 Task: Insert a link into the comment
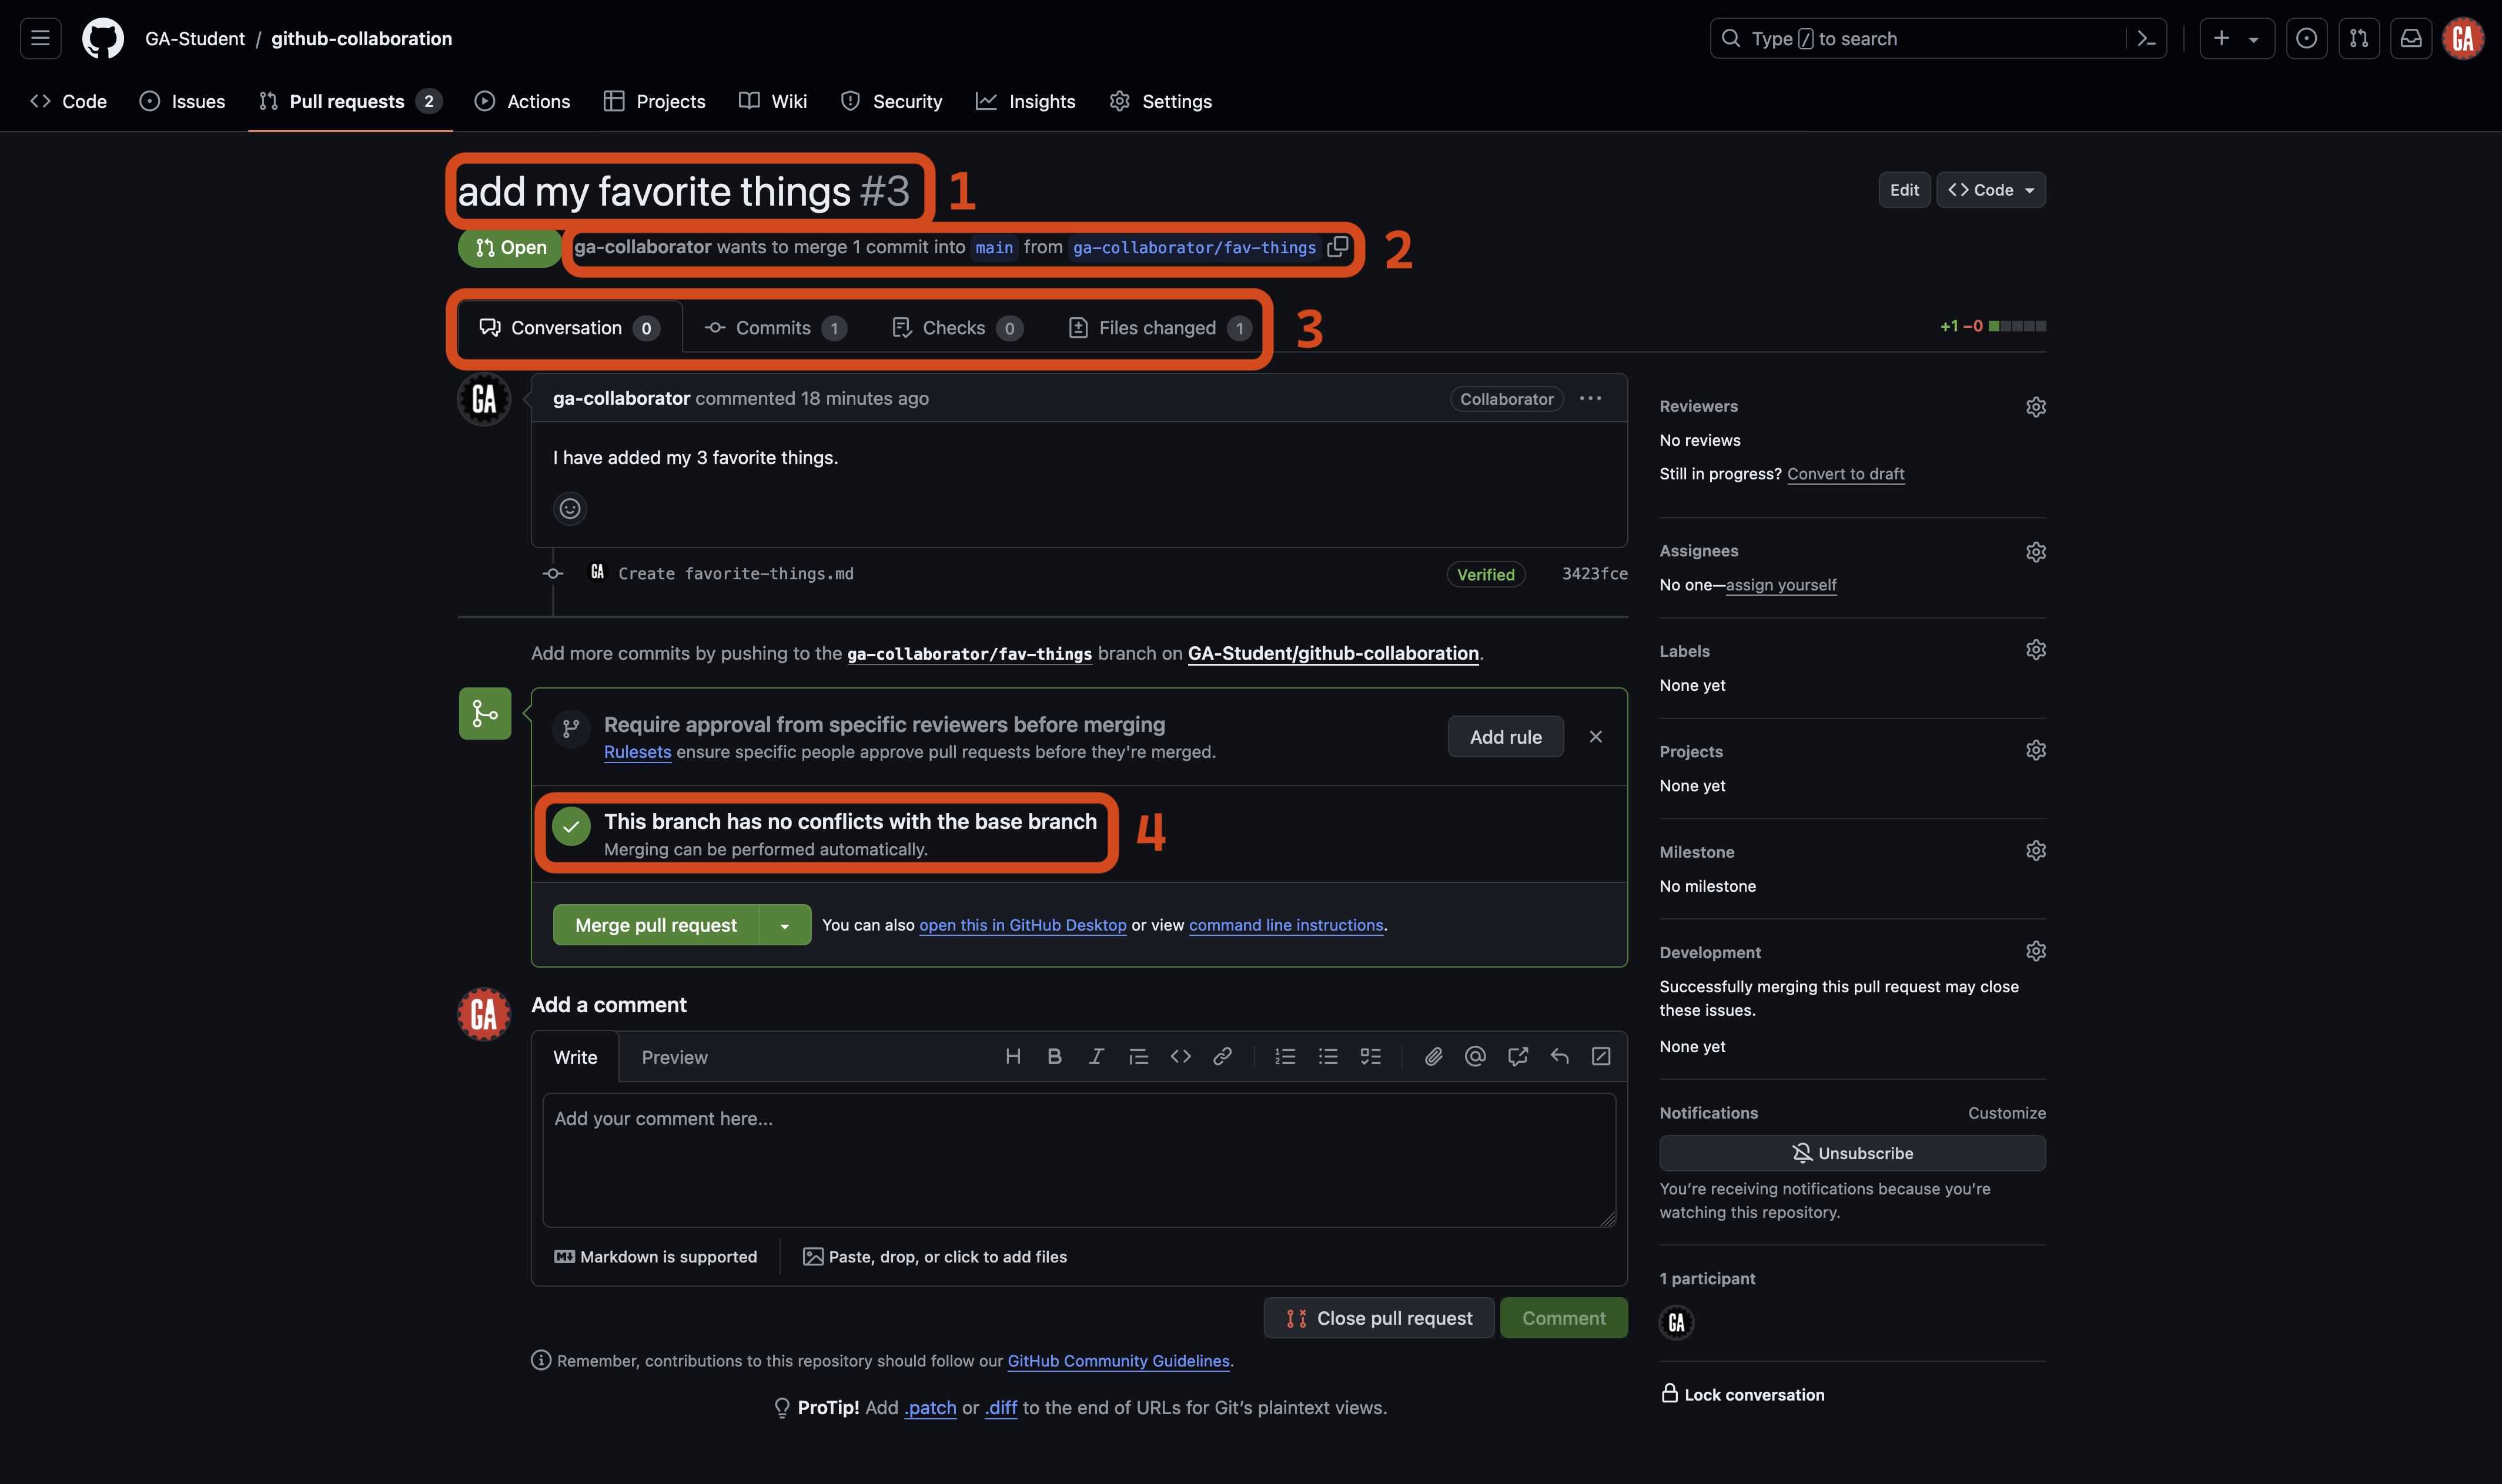1223,1056
